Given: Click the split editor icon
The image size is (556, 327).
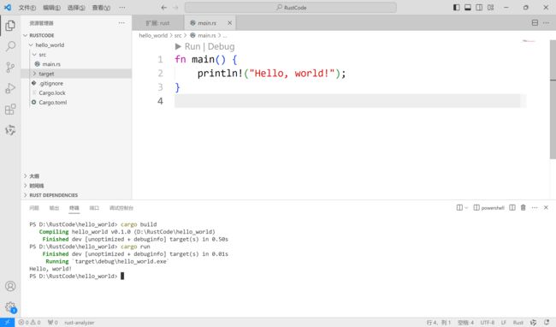Looking at the screenshot, I should point(535,23).
